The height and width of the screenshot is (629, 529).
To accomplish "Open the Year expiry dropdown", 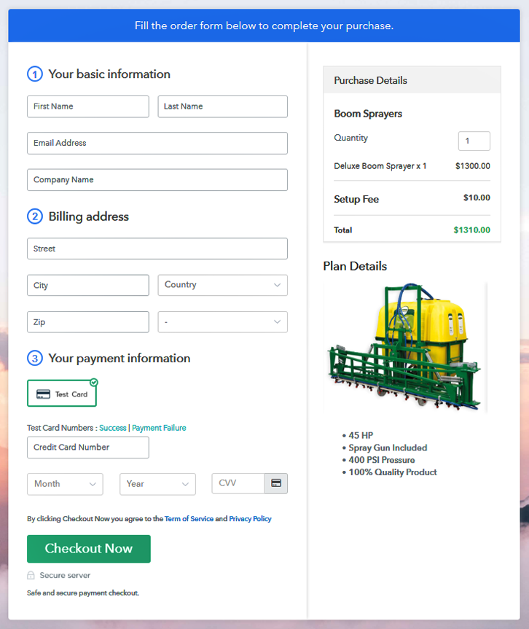I will 157,484.
